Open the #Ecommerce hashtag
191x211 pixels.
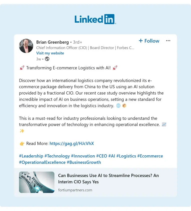(150, 156)
